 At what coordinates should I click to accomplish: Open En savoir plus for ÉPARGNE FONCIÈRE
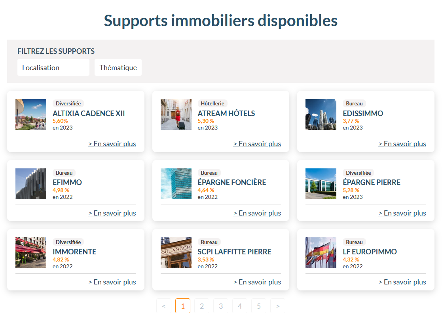pyautogui.click(x=257, y=213)
